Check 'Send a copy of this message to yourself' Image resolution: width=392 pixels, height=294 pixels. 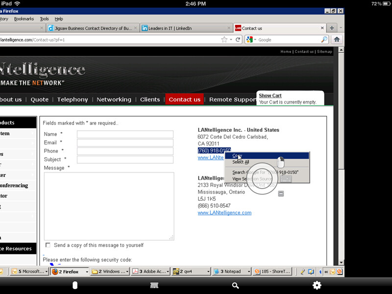(x=48, y=245)
